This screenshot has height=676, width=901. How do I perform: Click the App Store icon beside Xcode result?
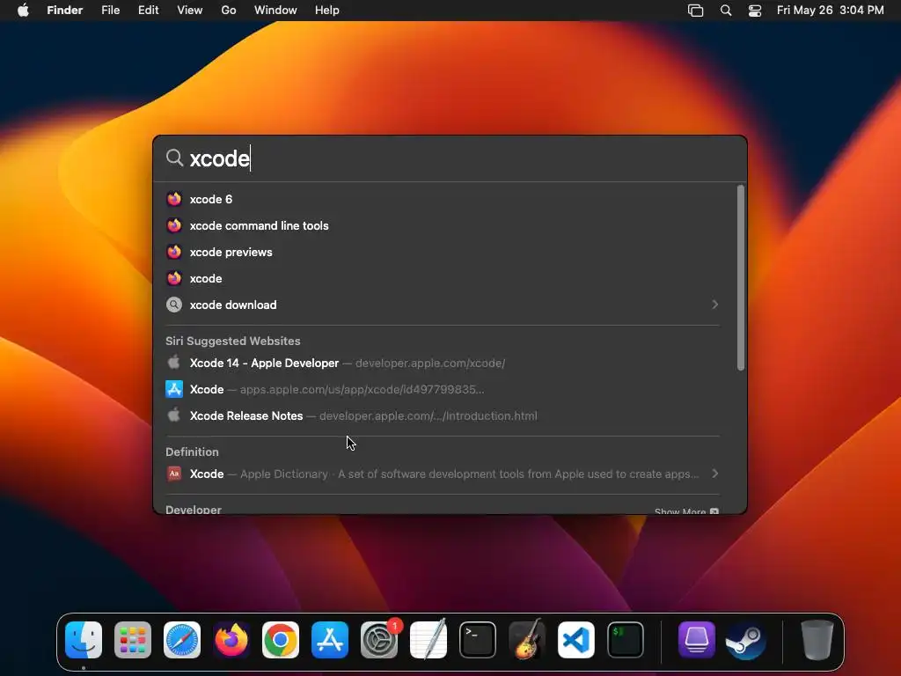[x=174, y=389]
